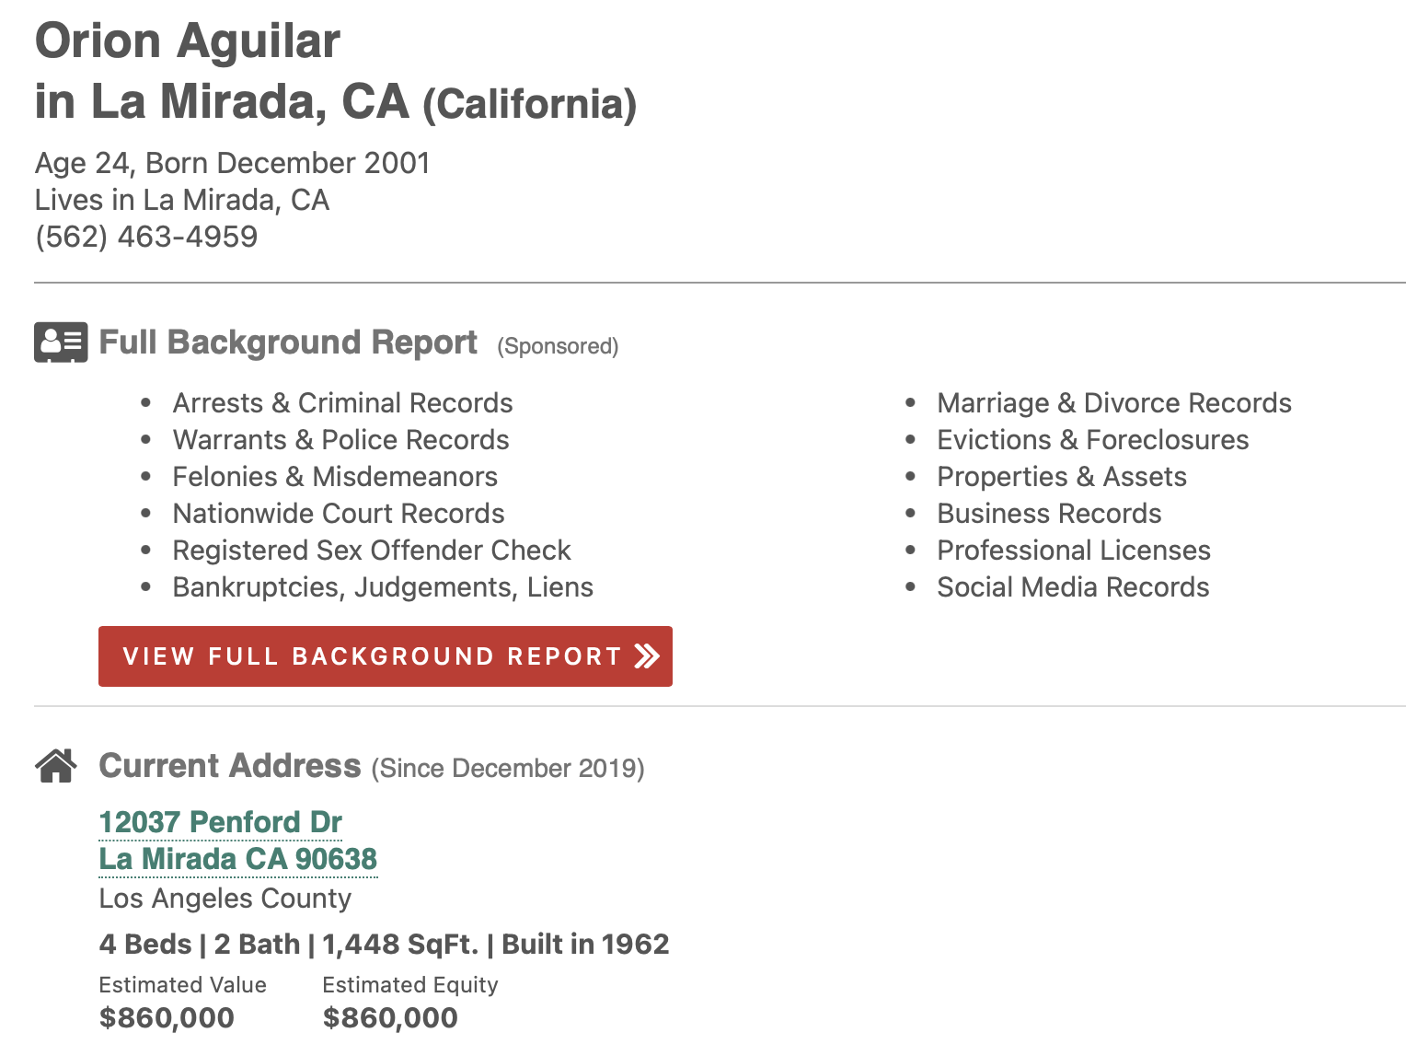
Task: Select Evictions & Foreclosures entry
Action: click(1093, 440)
